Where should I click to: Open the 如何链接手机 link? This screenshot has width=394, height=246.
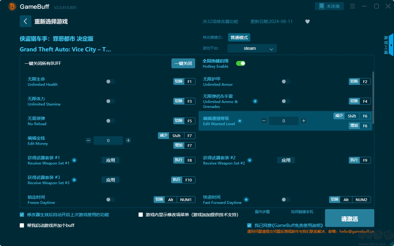(x=302, y=212)
